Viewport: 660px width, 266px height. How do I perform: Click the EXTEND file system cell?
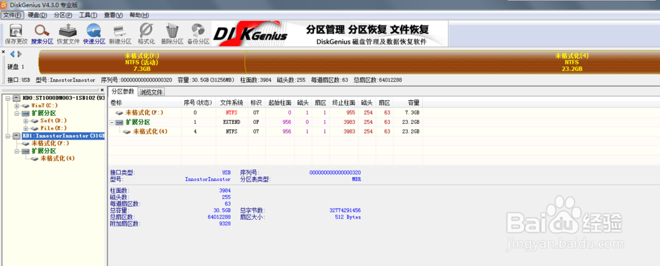click(x=232, y=122)
